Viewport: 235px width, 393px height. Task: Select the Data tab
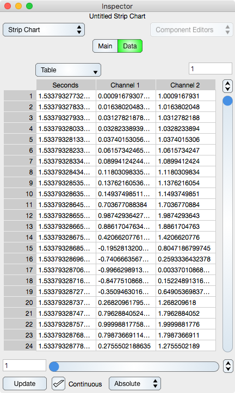pyautogui.click(x=130, y=46)
